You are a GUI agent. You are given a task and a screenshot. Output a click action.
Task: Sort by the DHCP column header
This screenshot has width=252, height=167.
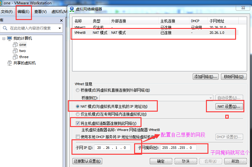pyautogui.click(x=198, y=21)
